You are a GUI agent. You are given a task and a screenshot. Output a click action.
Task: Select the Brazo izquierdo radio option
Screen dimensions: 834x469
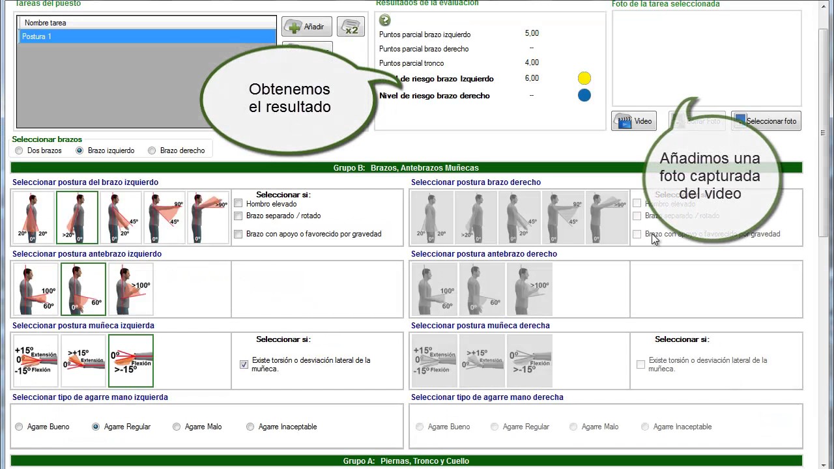(x=79, y=150)
